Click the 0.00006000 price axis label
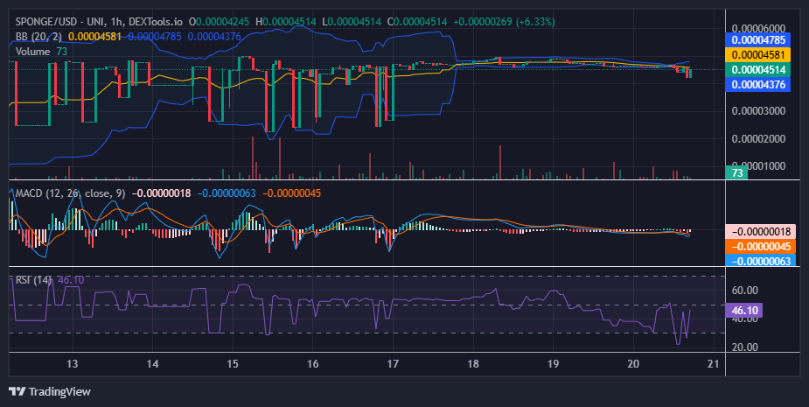The height and width of the screenshot is (407, 809). tap(758, 28)
